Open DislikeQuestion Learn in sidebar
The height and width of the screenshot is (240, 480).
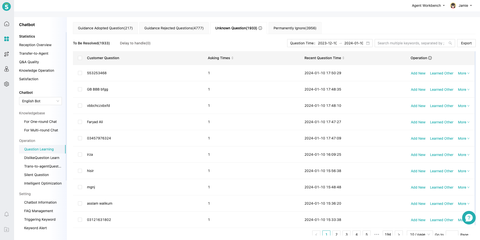coord(42,158)
